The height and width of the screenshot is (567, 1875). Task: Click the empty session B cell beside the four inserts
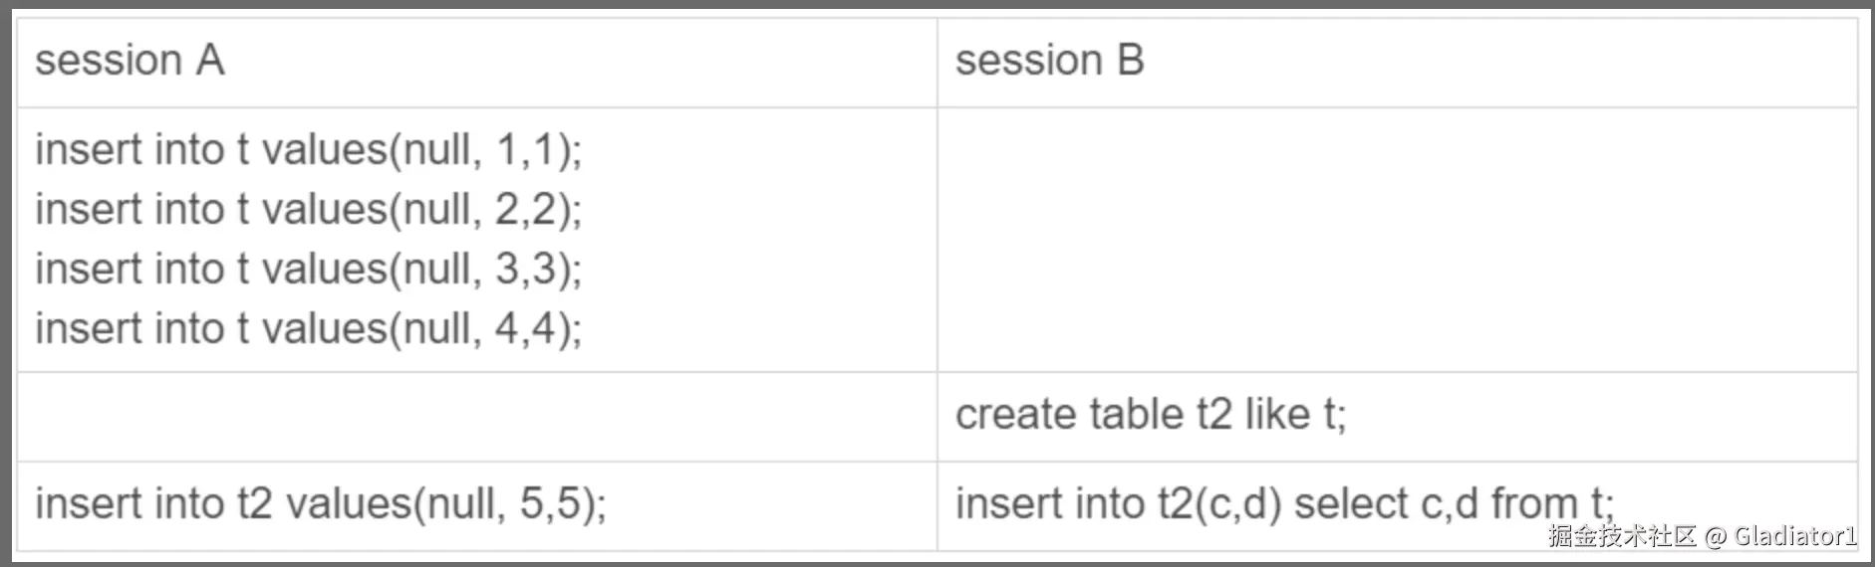coord(1397,240)
